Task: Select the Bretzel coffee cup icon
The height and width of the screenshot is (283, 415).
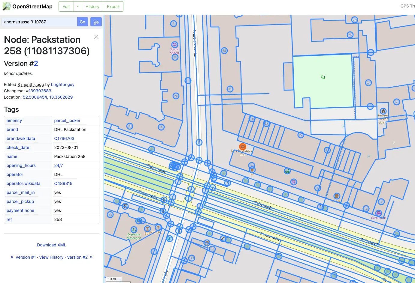Action: pyautogui.click(x=337, y=196)
